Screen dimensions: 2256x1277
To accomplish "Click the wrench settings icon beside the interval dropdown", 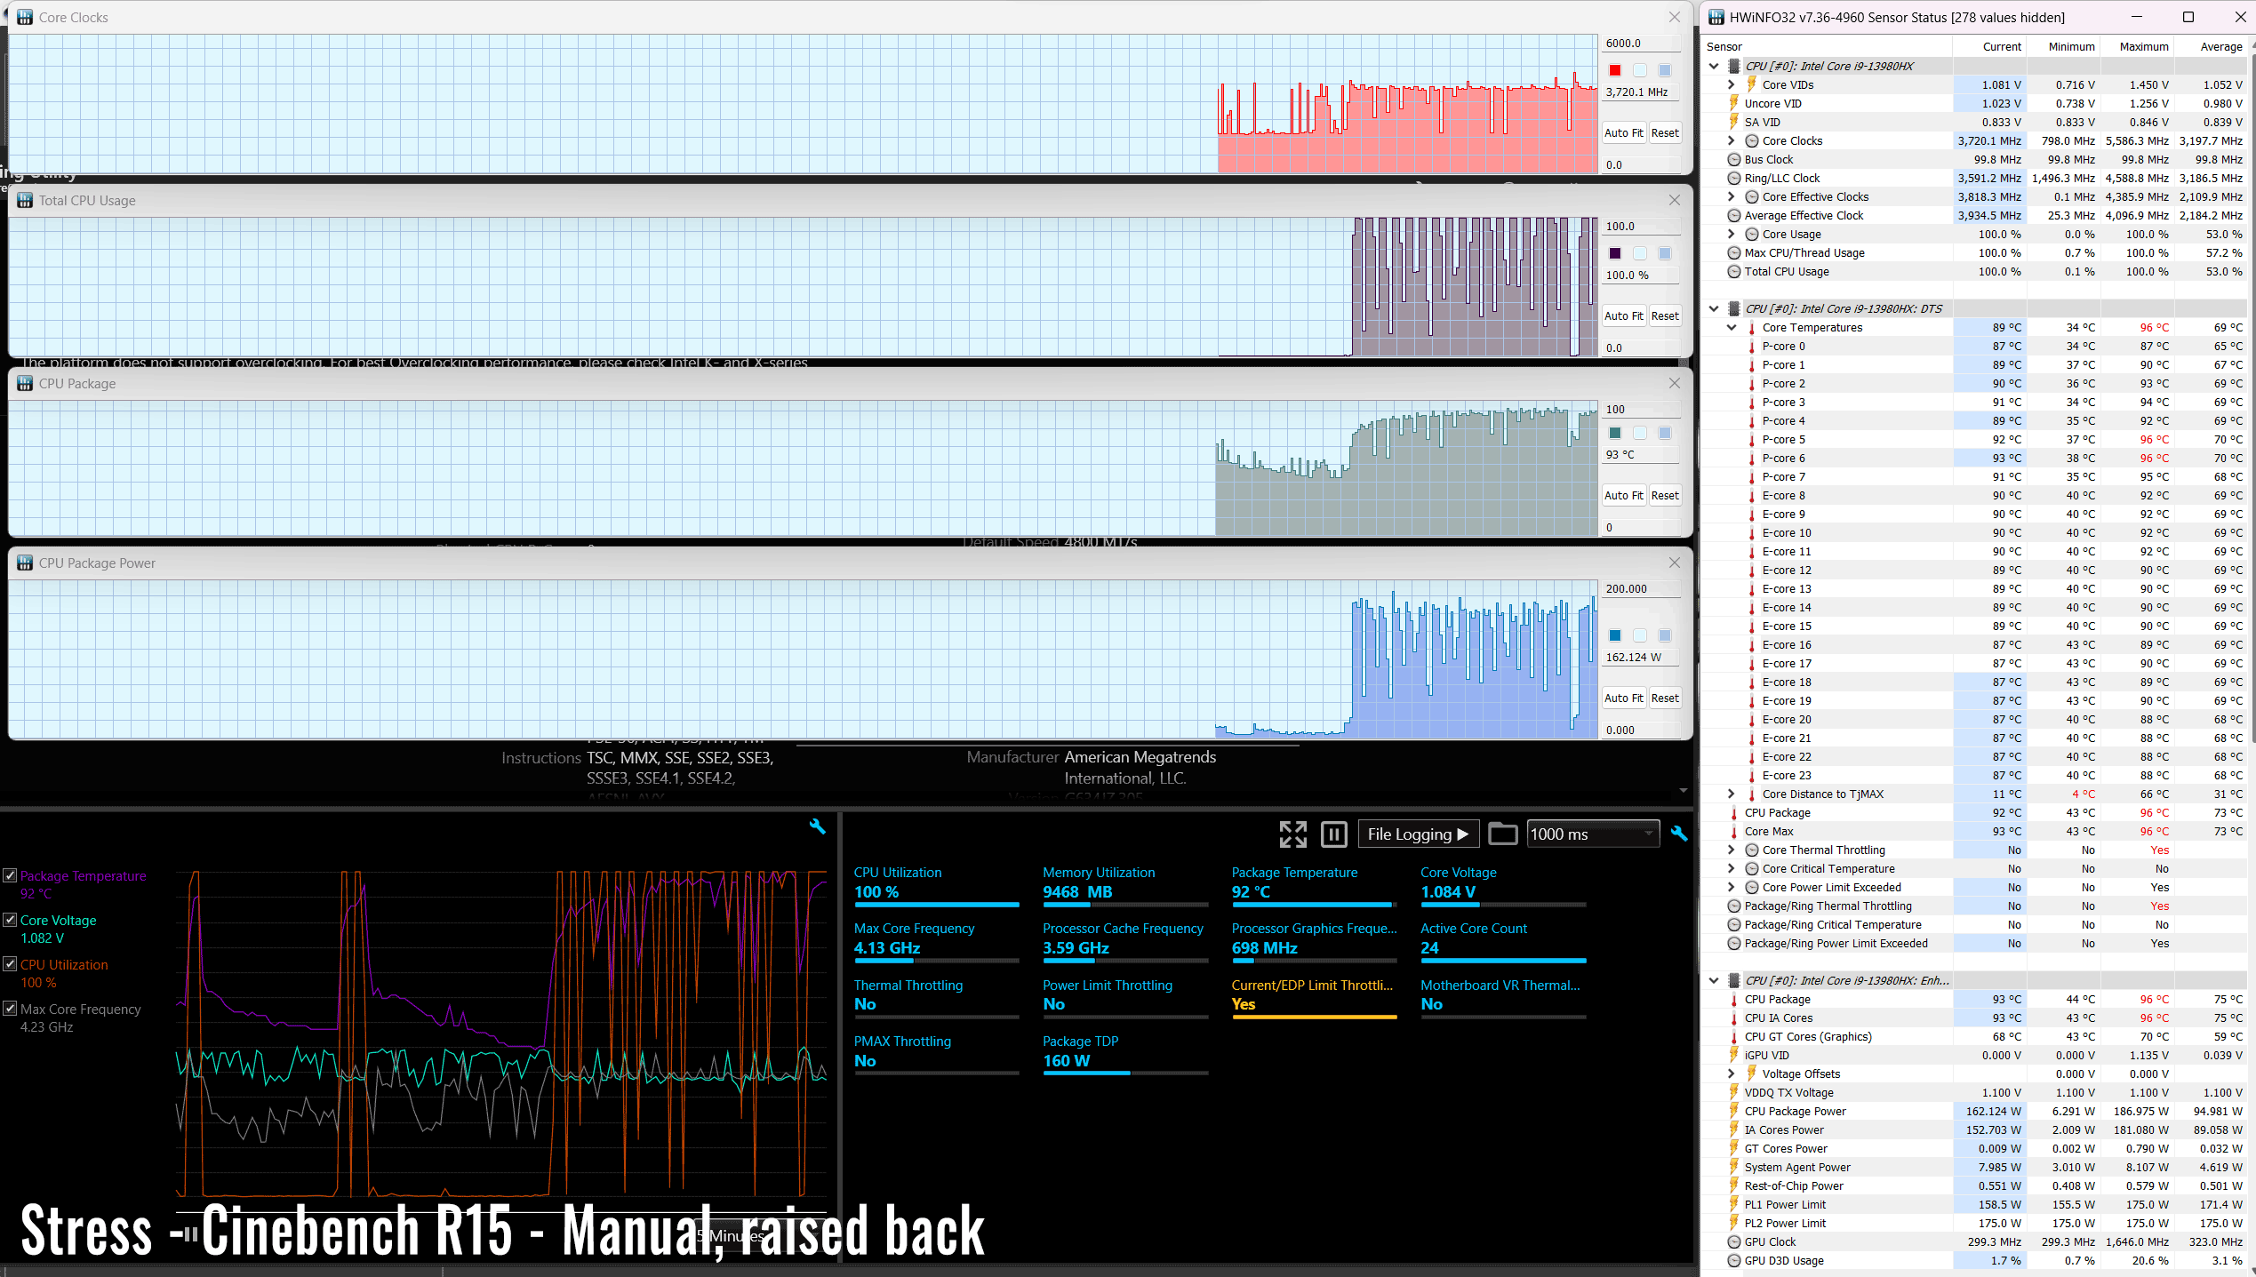I will tap(1679, 834).
